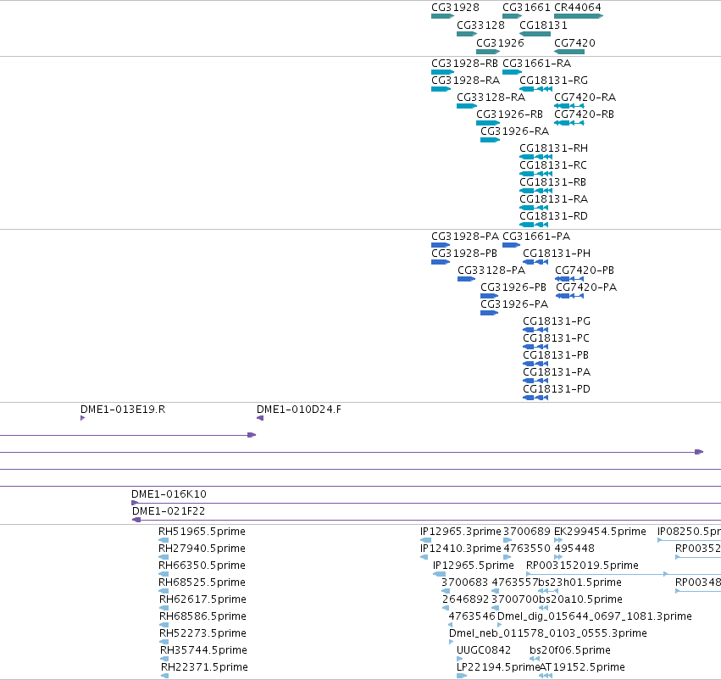Viewport: 721px width, 680px height.
Task: Click EST AT19152.5prime
Action: pos(546,677)
